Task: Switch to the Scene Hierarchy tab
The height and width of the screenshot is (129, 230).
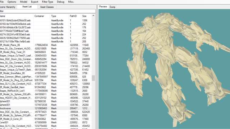Action: [8, 7]
